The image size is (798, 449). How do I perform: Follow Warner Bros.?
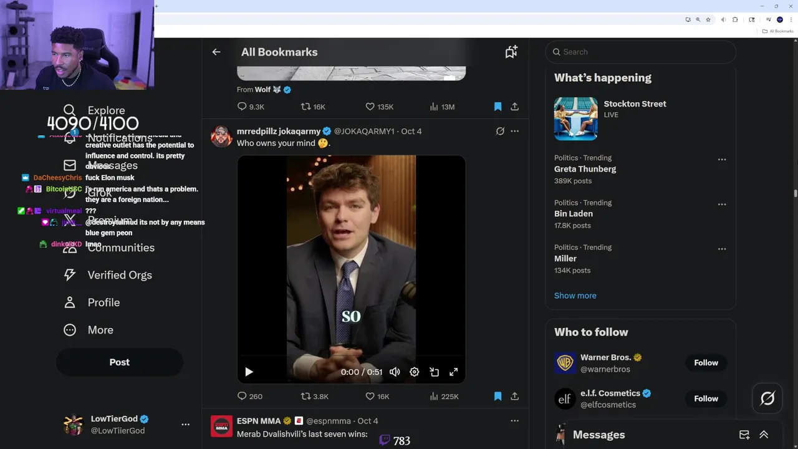click(706, 362)
